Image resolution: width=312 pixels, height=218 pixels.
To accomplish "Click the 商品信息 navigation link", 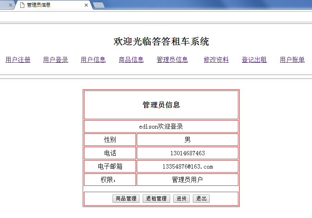I will click(x=131, y=60).
